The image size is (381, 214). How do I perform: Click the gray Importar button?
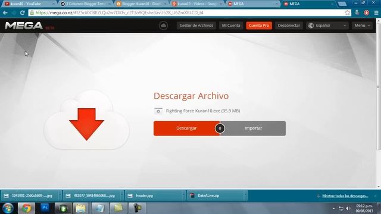click(x=253, y=128)
